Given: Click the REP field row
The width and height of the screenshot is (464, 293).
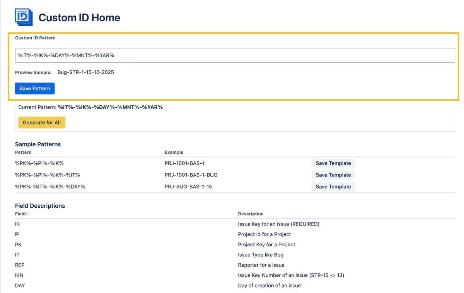Looking at the screenshot, I should click(x=235, y=265).
